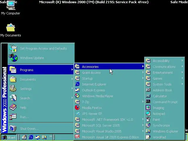Image resolution: width=188 pixels, height=141 pixels.
Task: Click the WordPad label
Action: pyautogui.click(x=159, y=137)
